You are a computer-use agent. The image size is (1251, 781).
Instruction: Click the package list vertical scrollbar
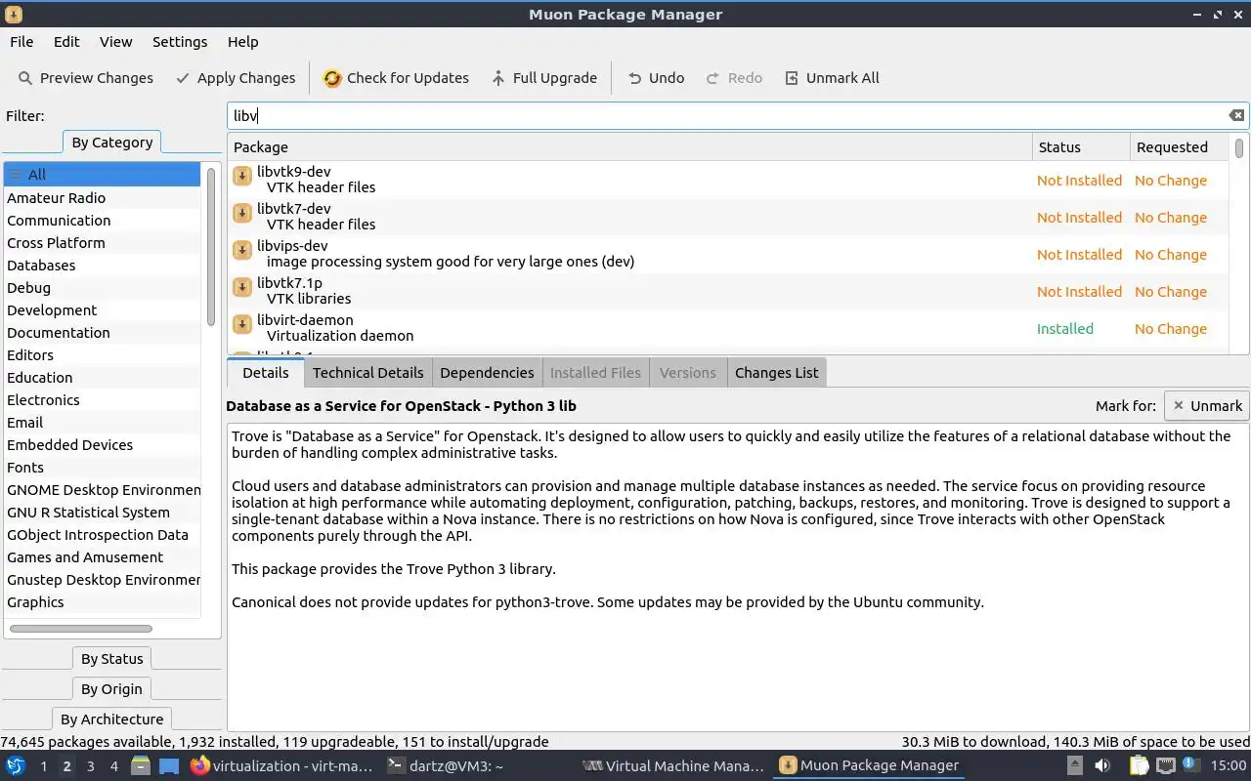(1239, 148)
